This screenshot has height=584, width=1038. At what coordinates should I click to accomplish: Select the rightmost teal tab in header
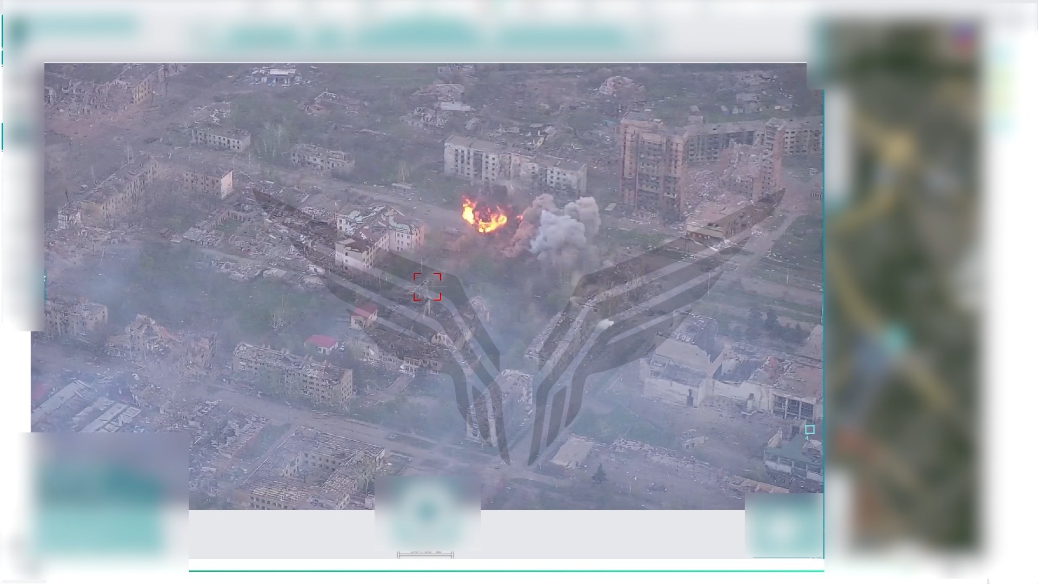[562, 38]
